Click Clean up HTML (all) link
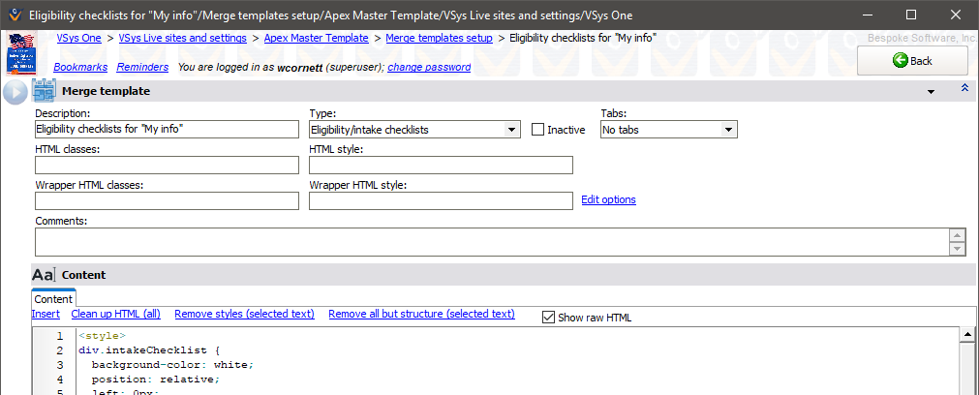The height and width of the screenshot is (395, 979). (x=115, y=314)
